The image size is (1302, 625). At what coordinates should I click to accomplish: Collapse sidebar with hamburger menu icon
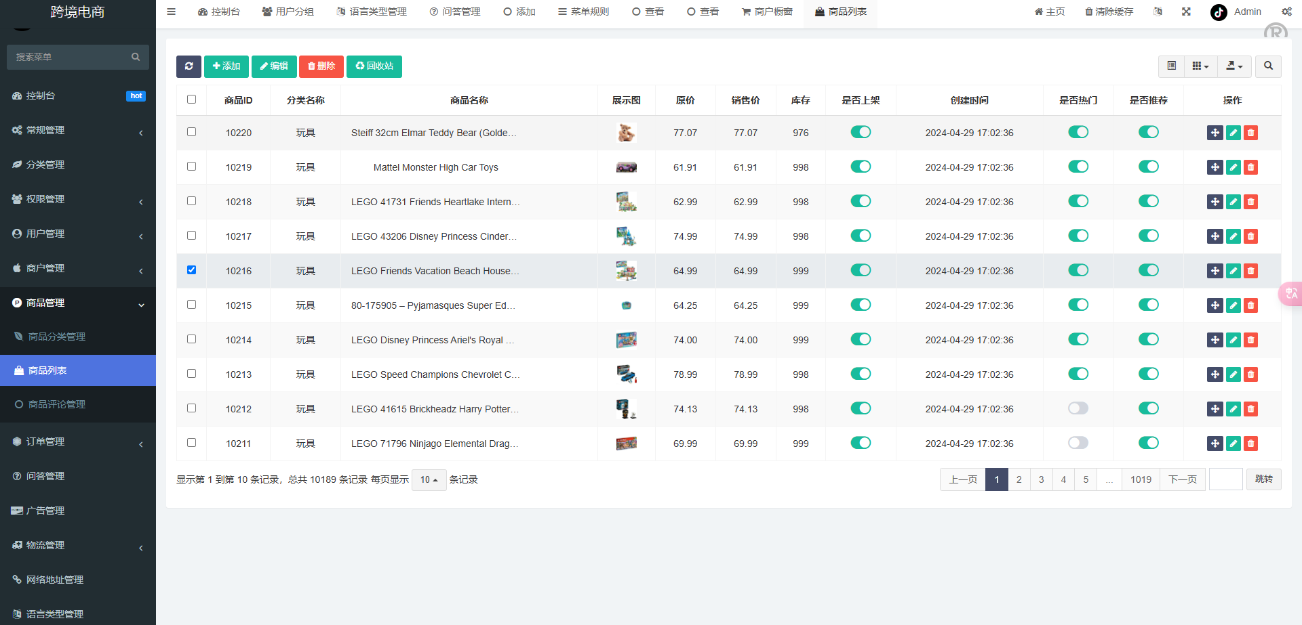(172, 12)
